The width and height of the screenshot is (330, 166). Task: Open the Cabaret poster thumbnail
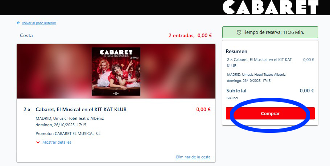coord(116,71)
